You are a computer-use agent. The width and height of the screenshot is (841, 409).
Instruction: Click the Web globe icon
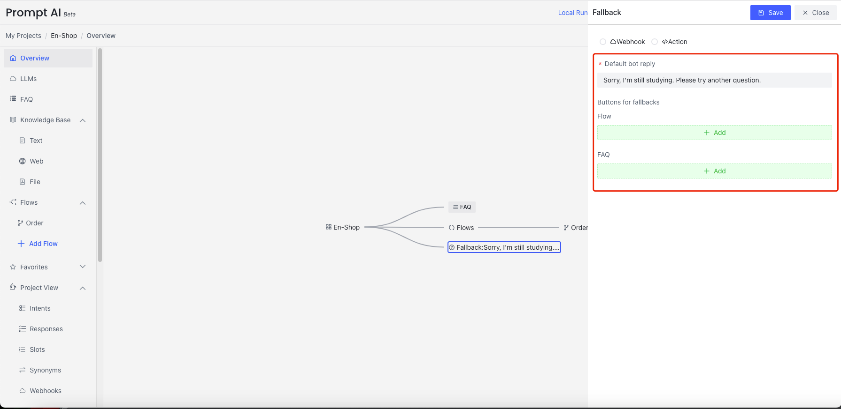(23, 161)
